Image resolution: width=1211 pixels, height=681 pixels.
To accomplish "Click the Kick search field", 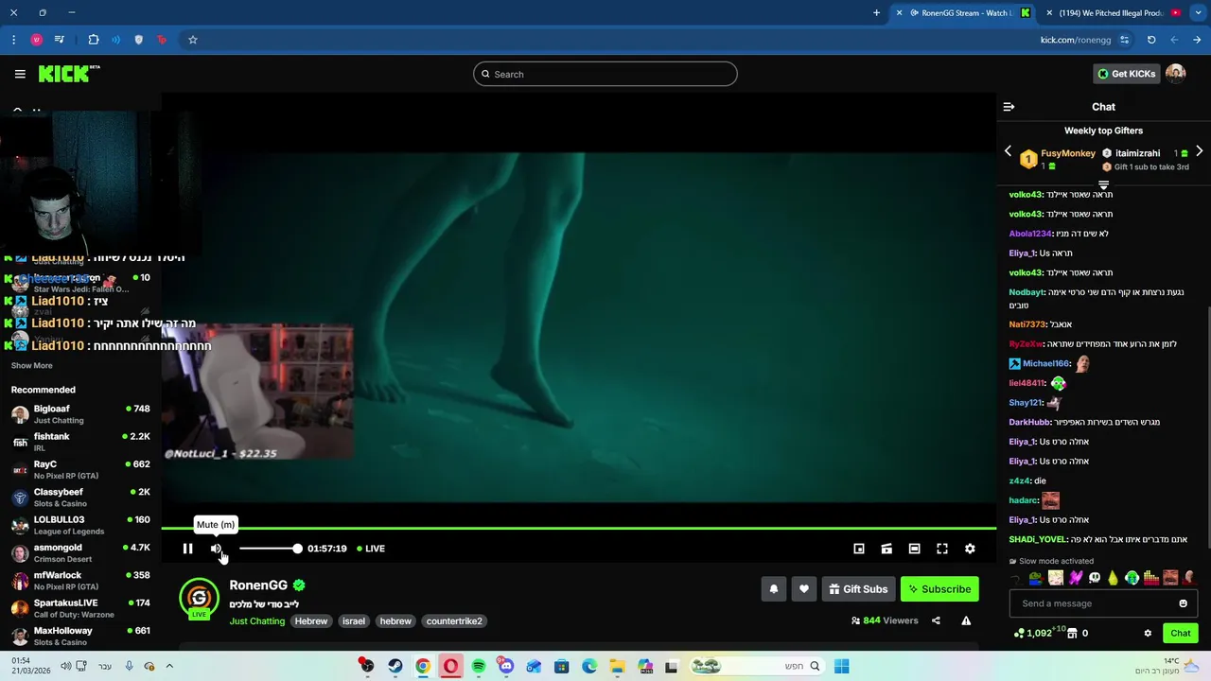I will (x=605, y=74).
